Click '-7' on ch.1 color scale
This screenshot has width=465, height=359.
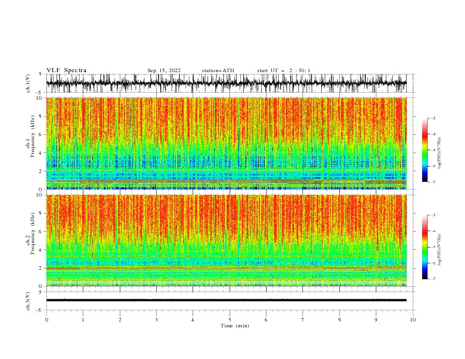[433, 182]
